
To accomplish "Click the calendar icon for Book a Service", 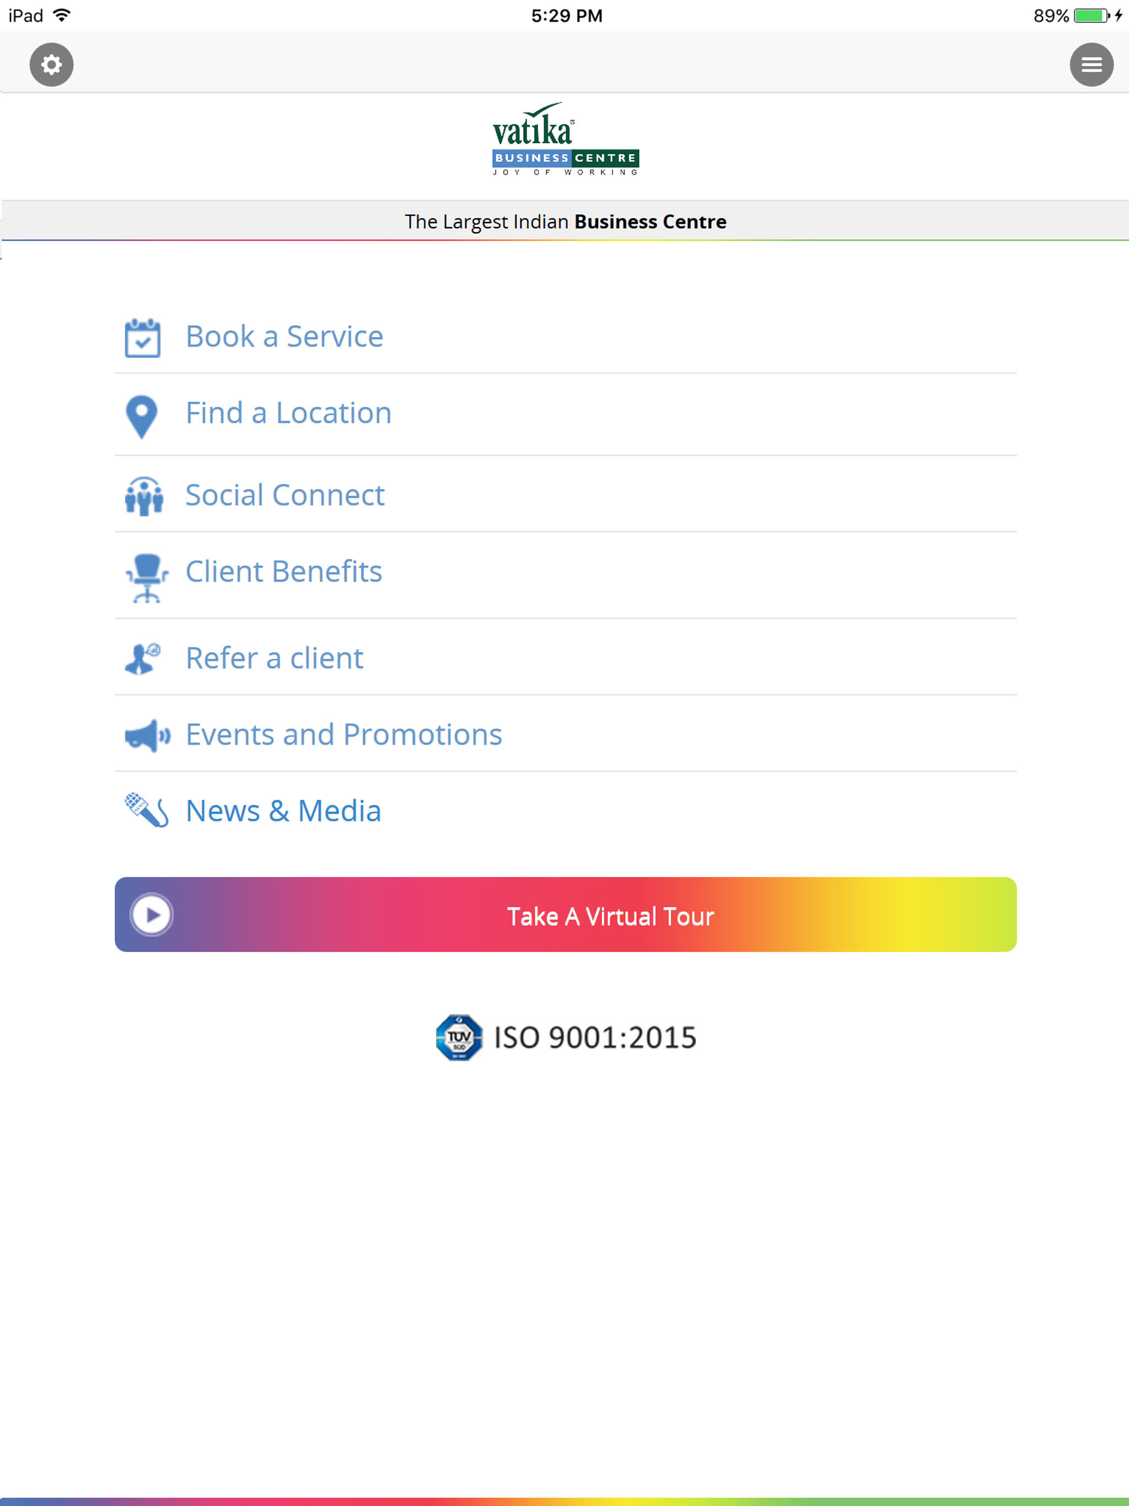I will coord(142,338).
